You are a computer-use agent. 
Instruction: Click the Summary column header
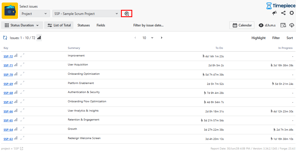point(74,48)
